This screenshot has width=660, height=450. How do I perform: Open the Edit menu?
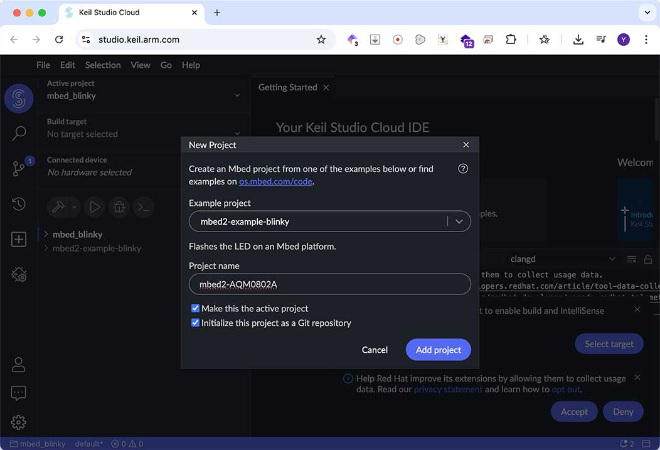(x=67, y=65)
